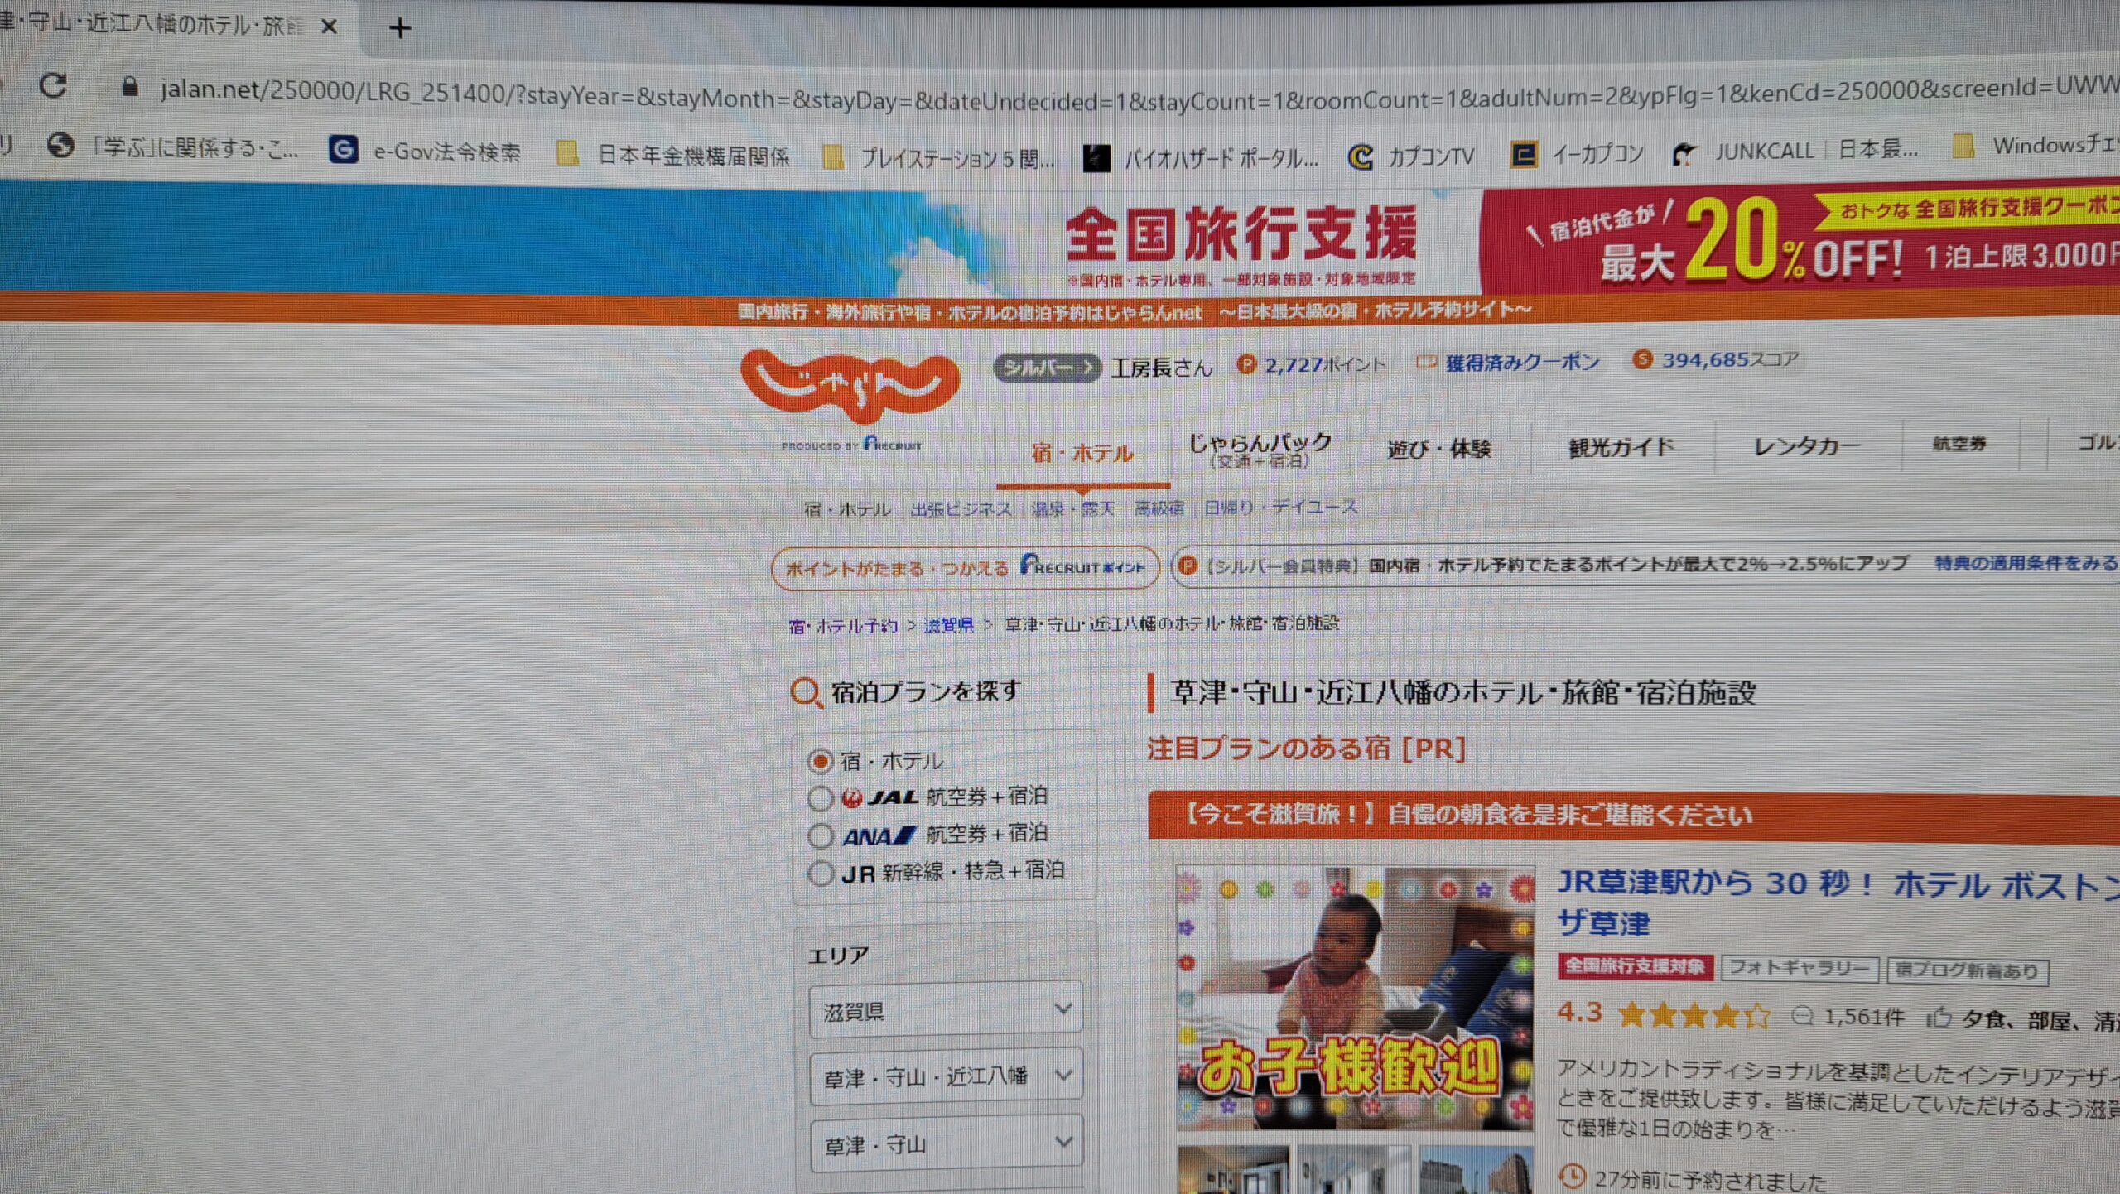The image size is (2120, 1194).
Task: Open 2,727ポイント balance link
Action: coord(1311,364)
